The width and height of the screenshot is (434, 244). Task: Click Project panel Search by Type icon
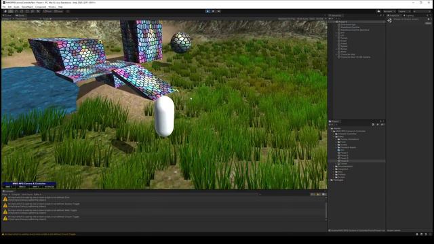pos(373,125)
